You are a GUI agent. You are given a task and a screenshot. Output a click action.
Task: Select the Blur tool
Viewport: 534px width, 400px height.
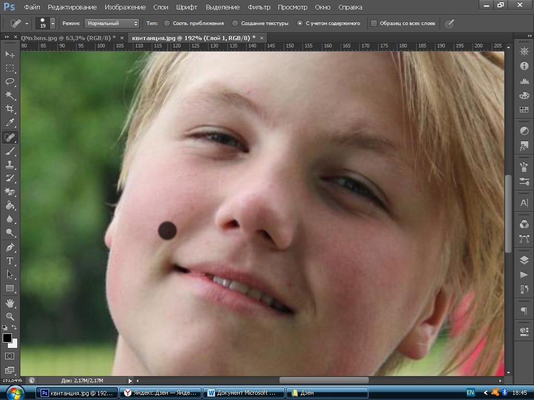[x=9, y=219]
